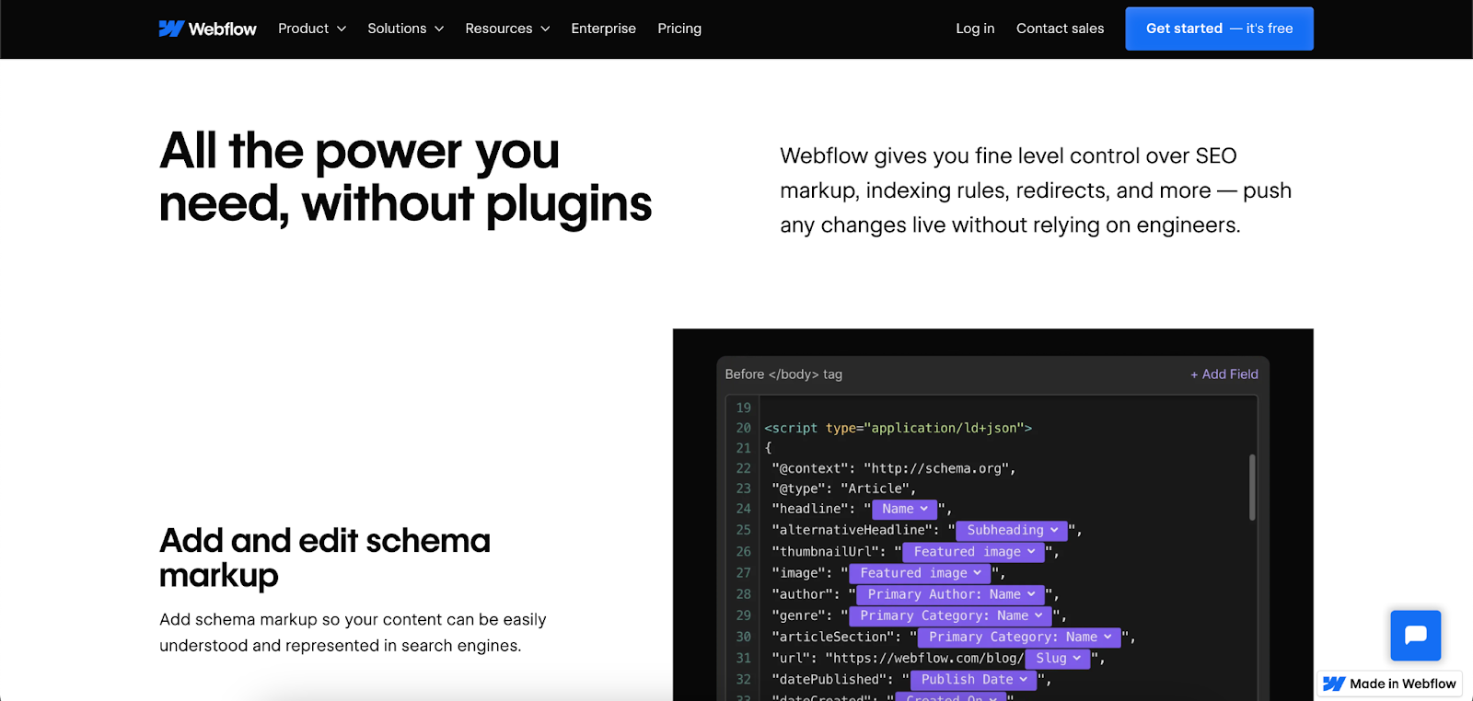Click the "@type": "Article" code line

844,488
